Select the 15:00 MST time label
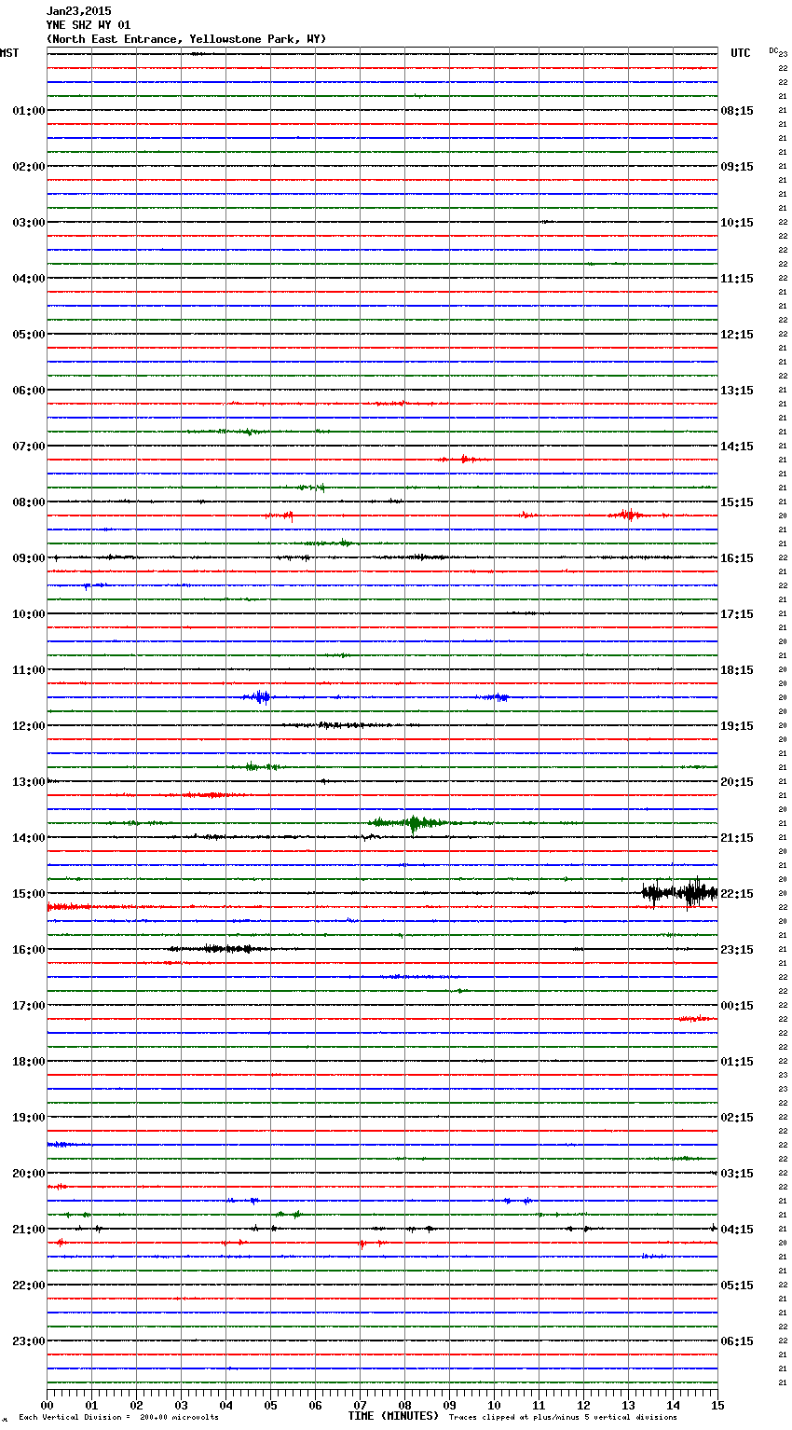Viewport: 792px width, 1430px height. (x=29, y=894)
